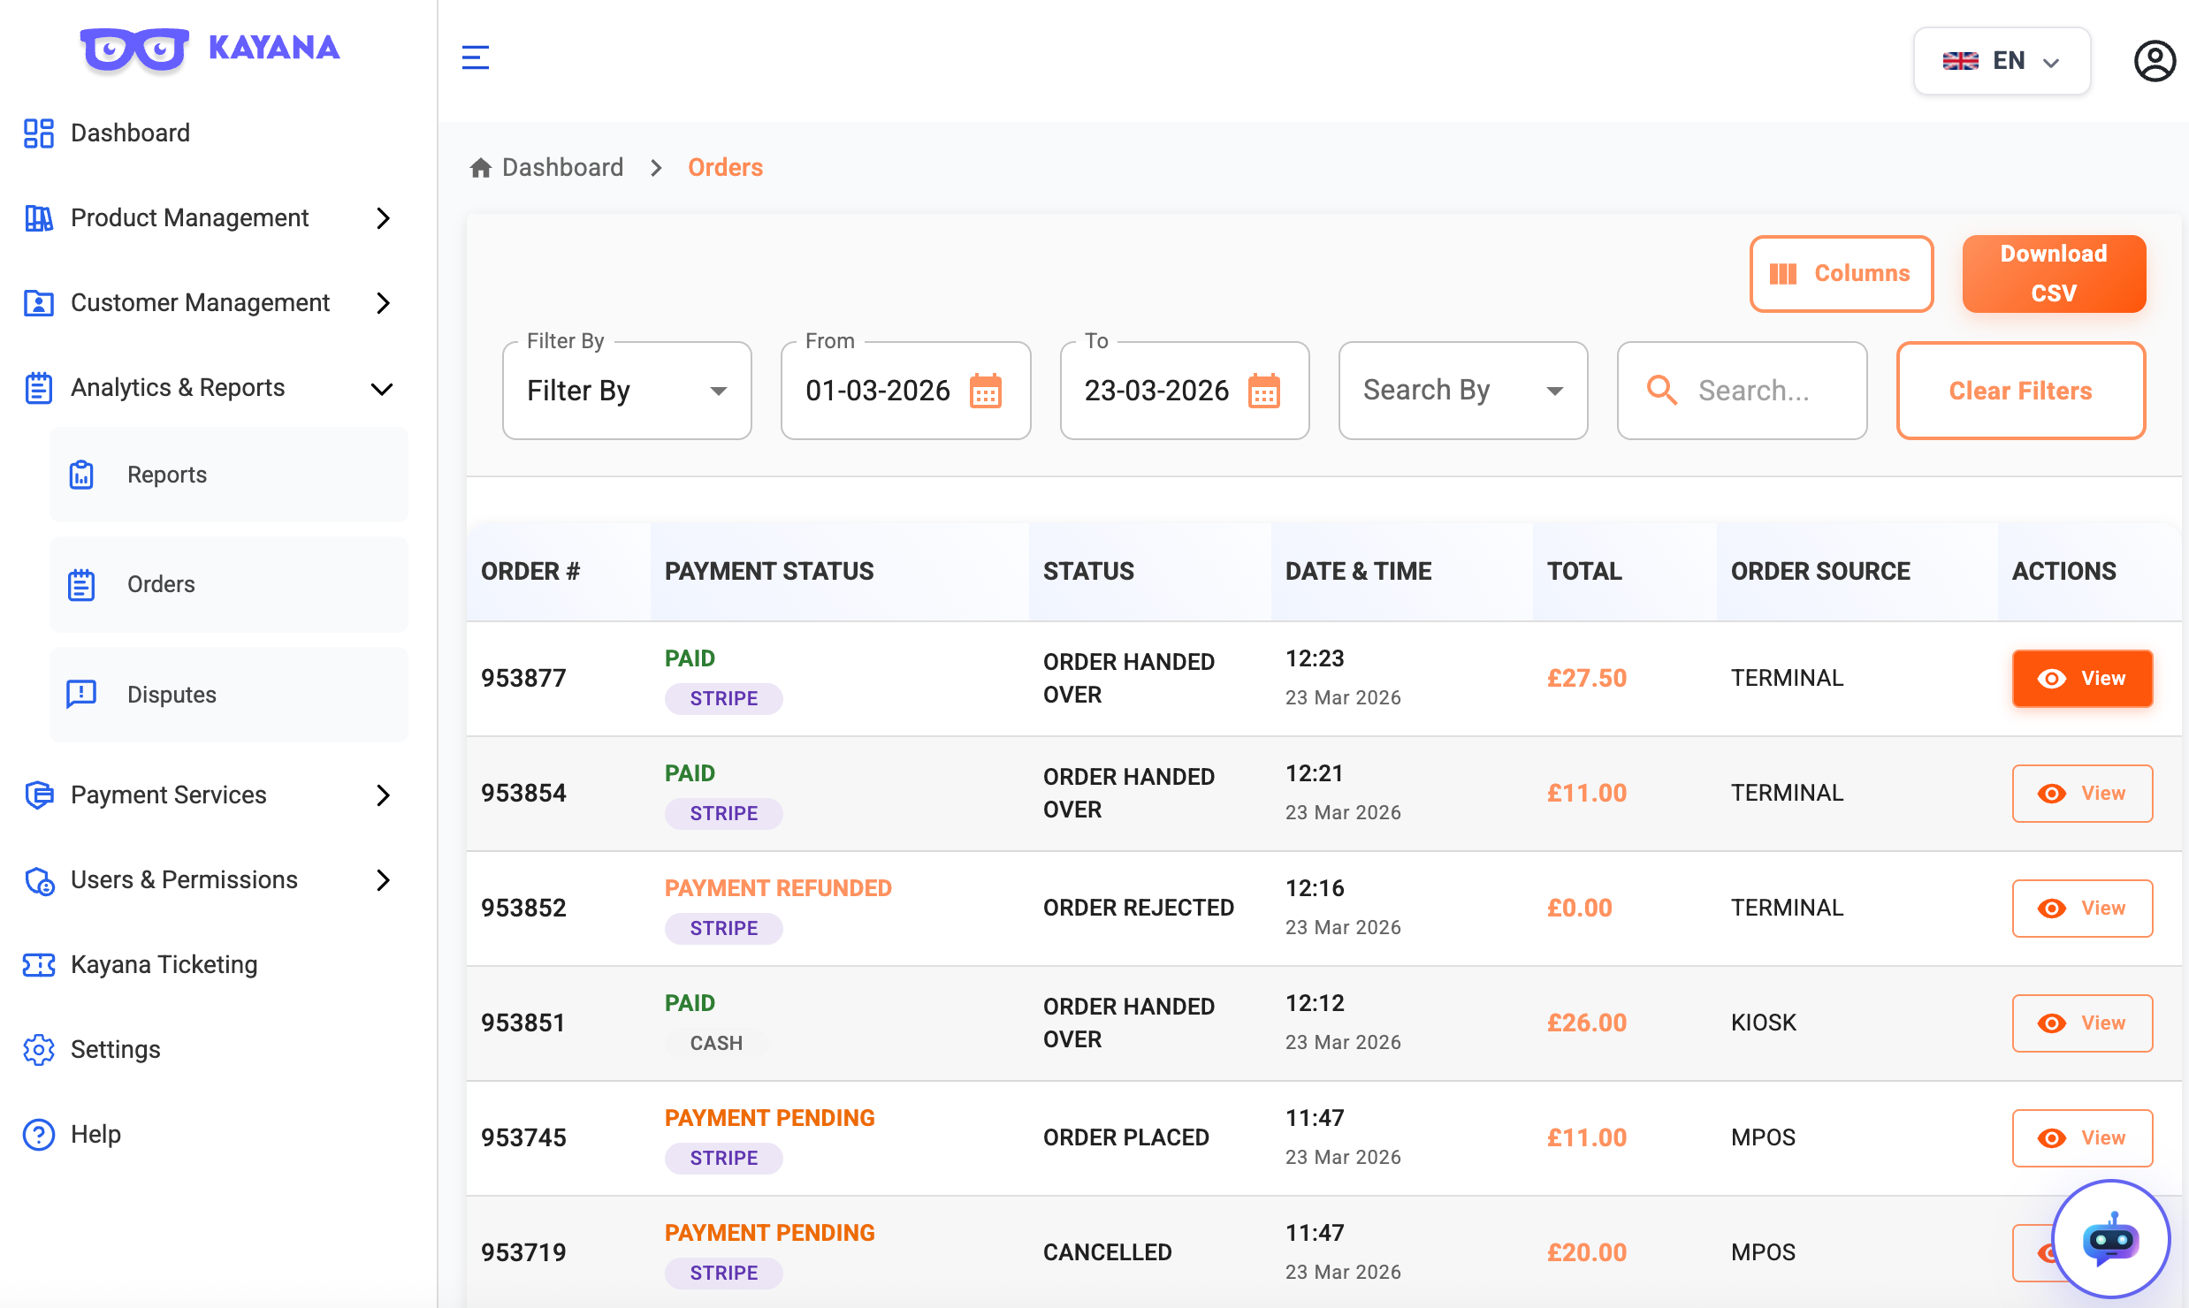The image size is (2189, 1308).
Task: Go to Reports in sidebar
Action: pyautogui.click(x=229, y=475)
